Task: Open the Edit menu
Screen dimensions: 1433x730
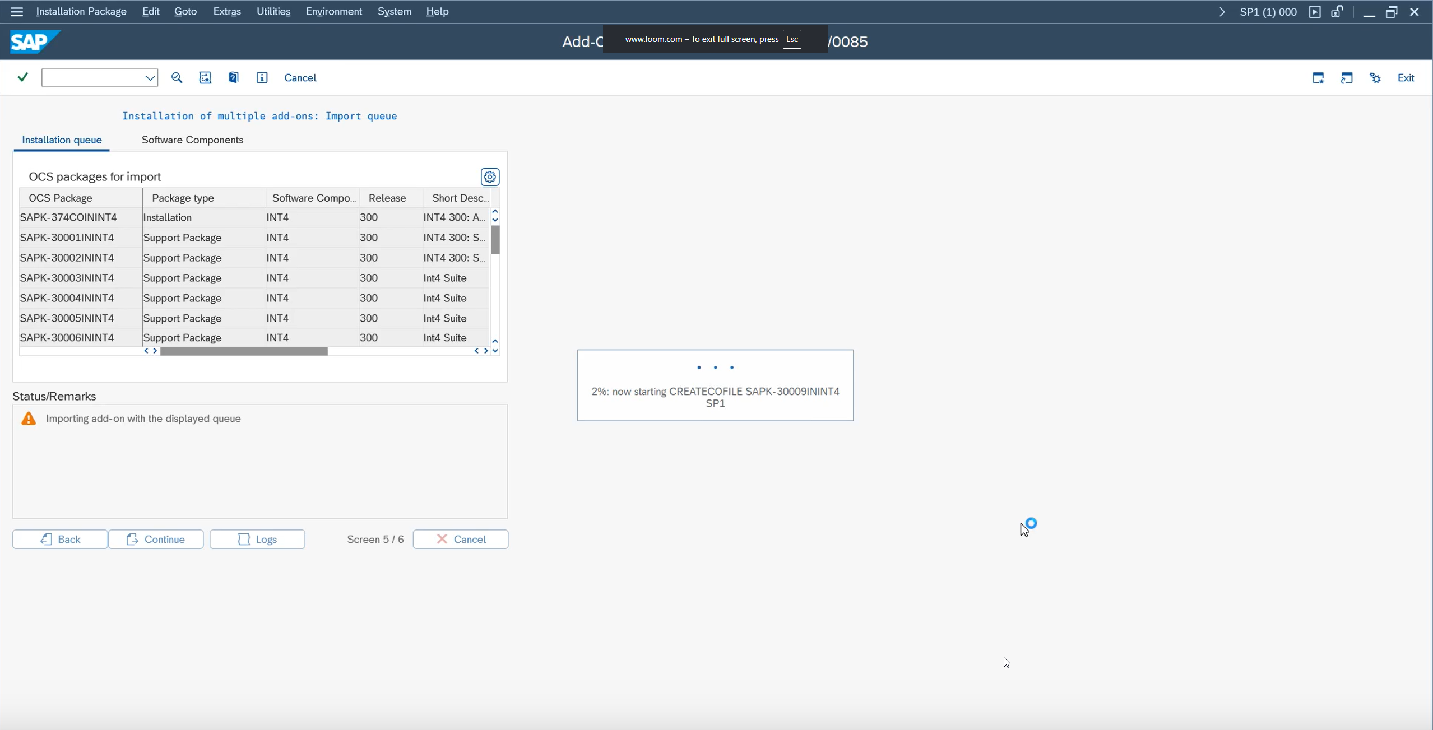Action: 151,11
